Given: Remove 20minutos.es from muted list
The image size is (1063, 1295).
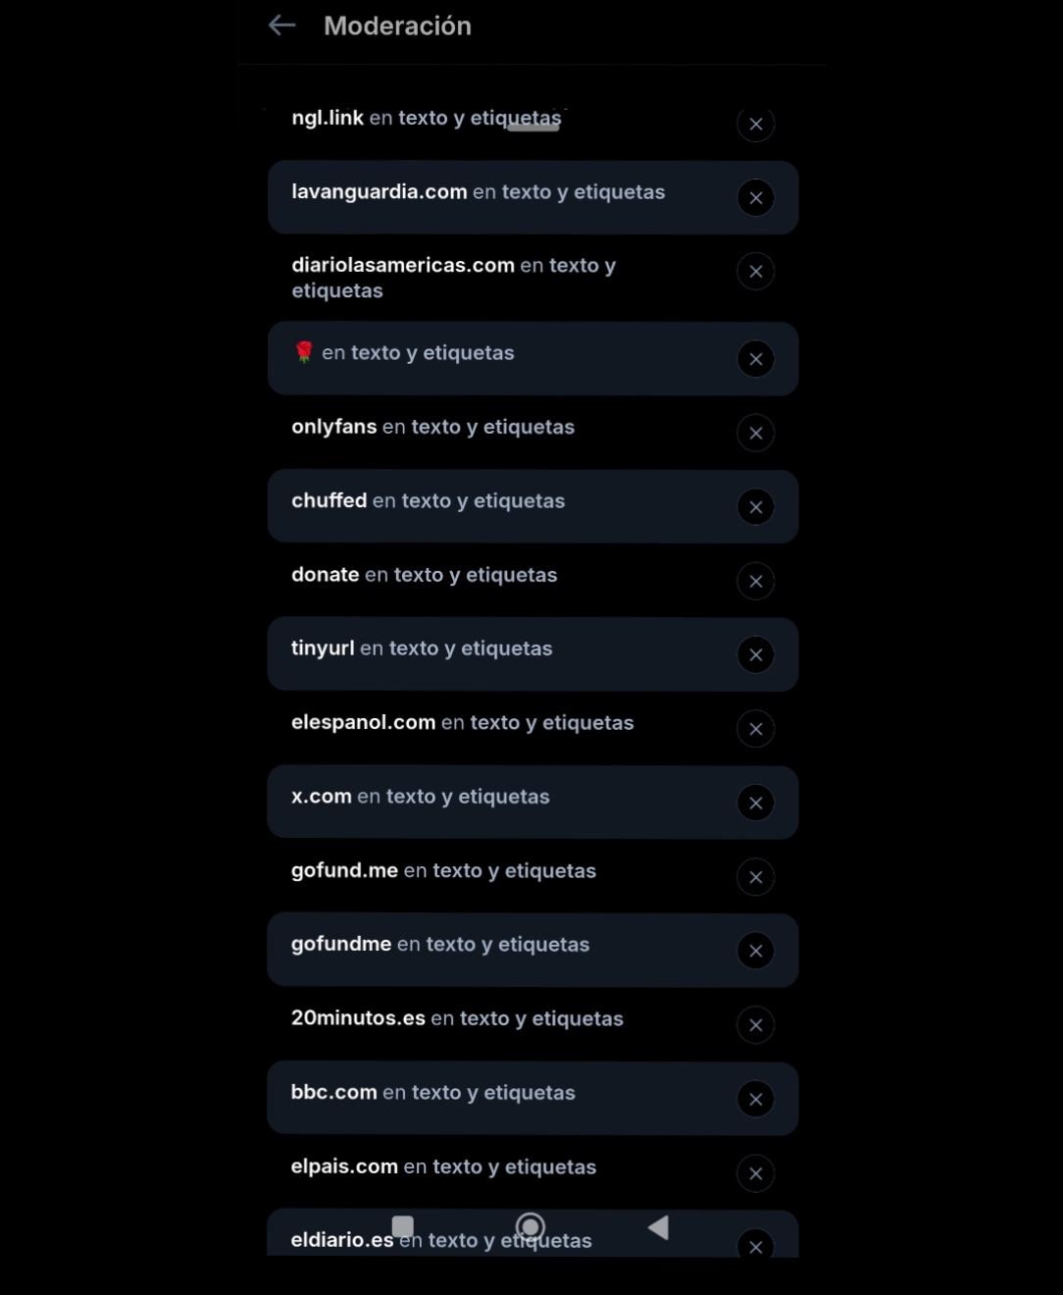Looking at the screenshot, I should 755,1025.
